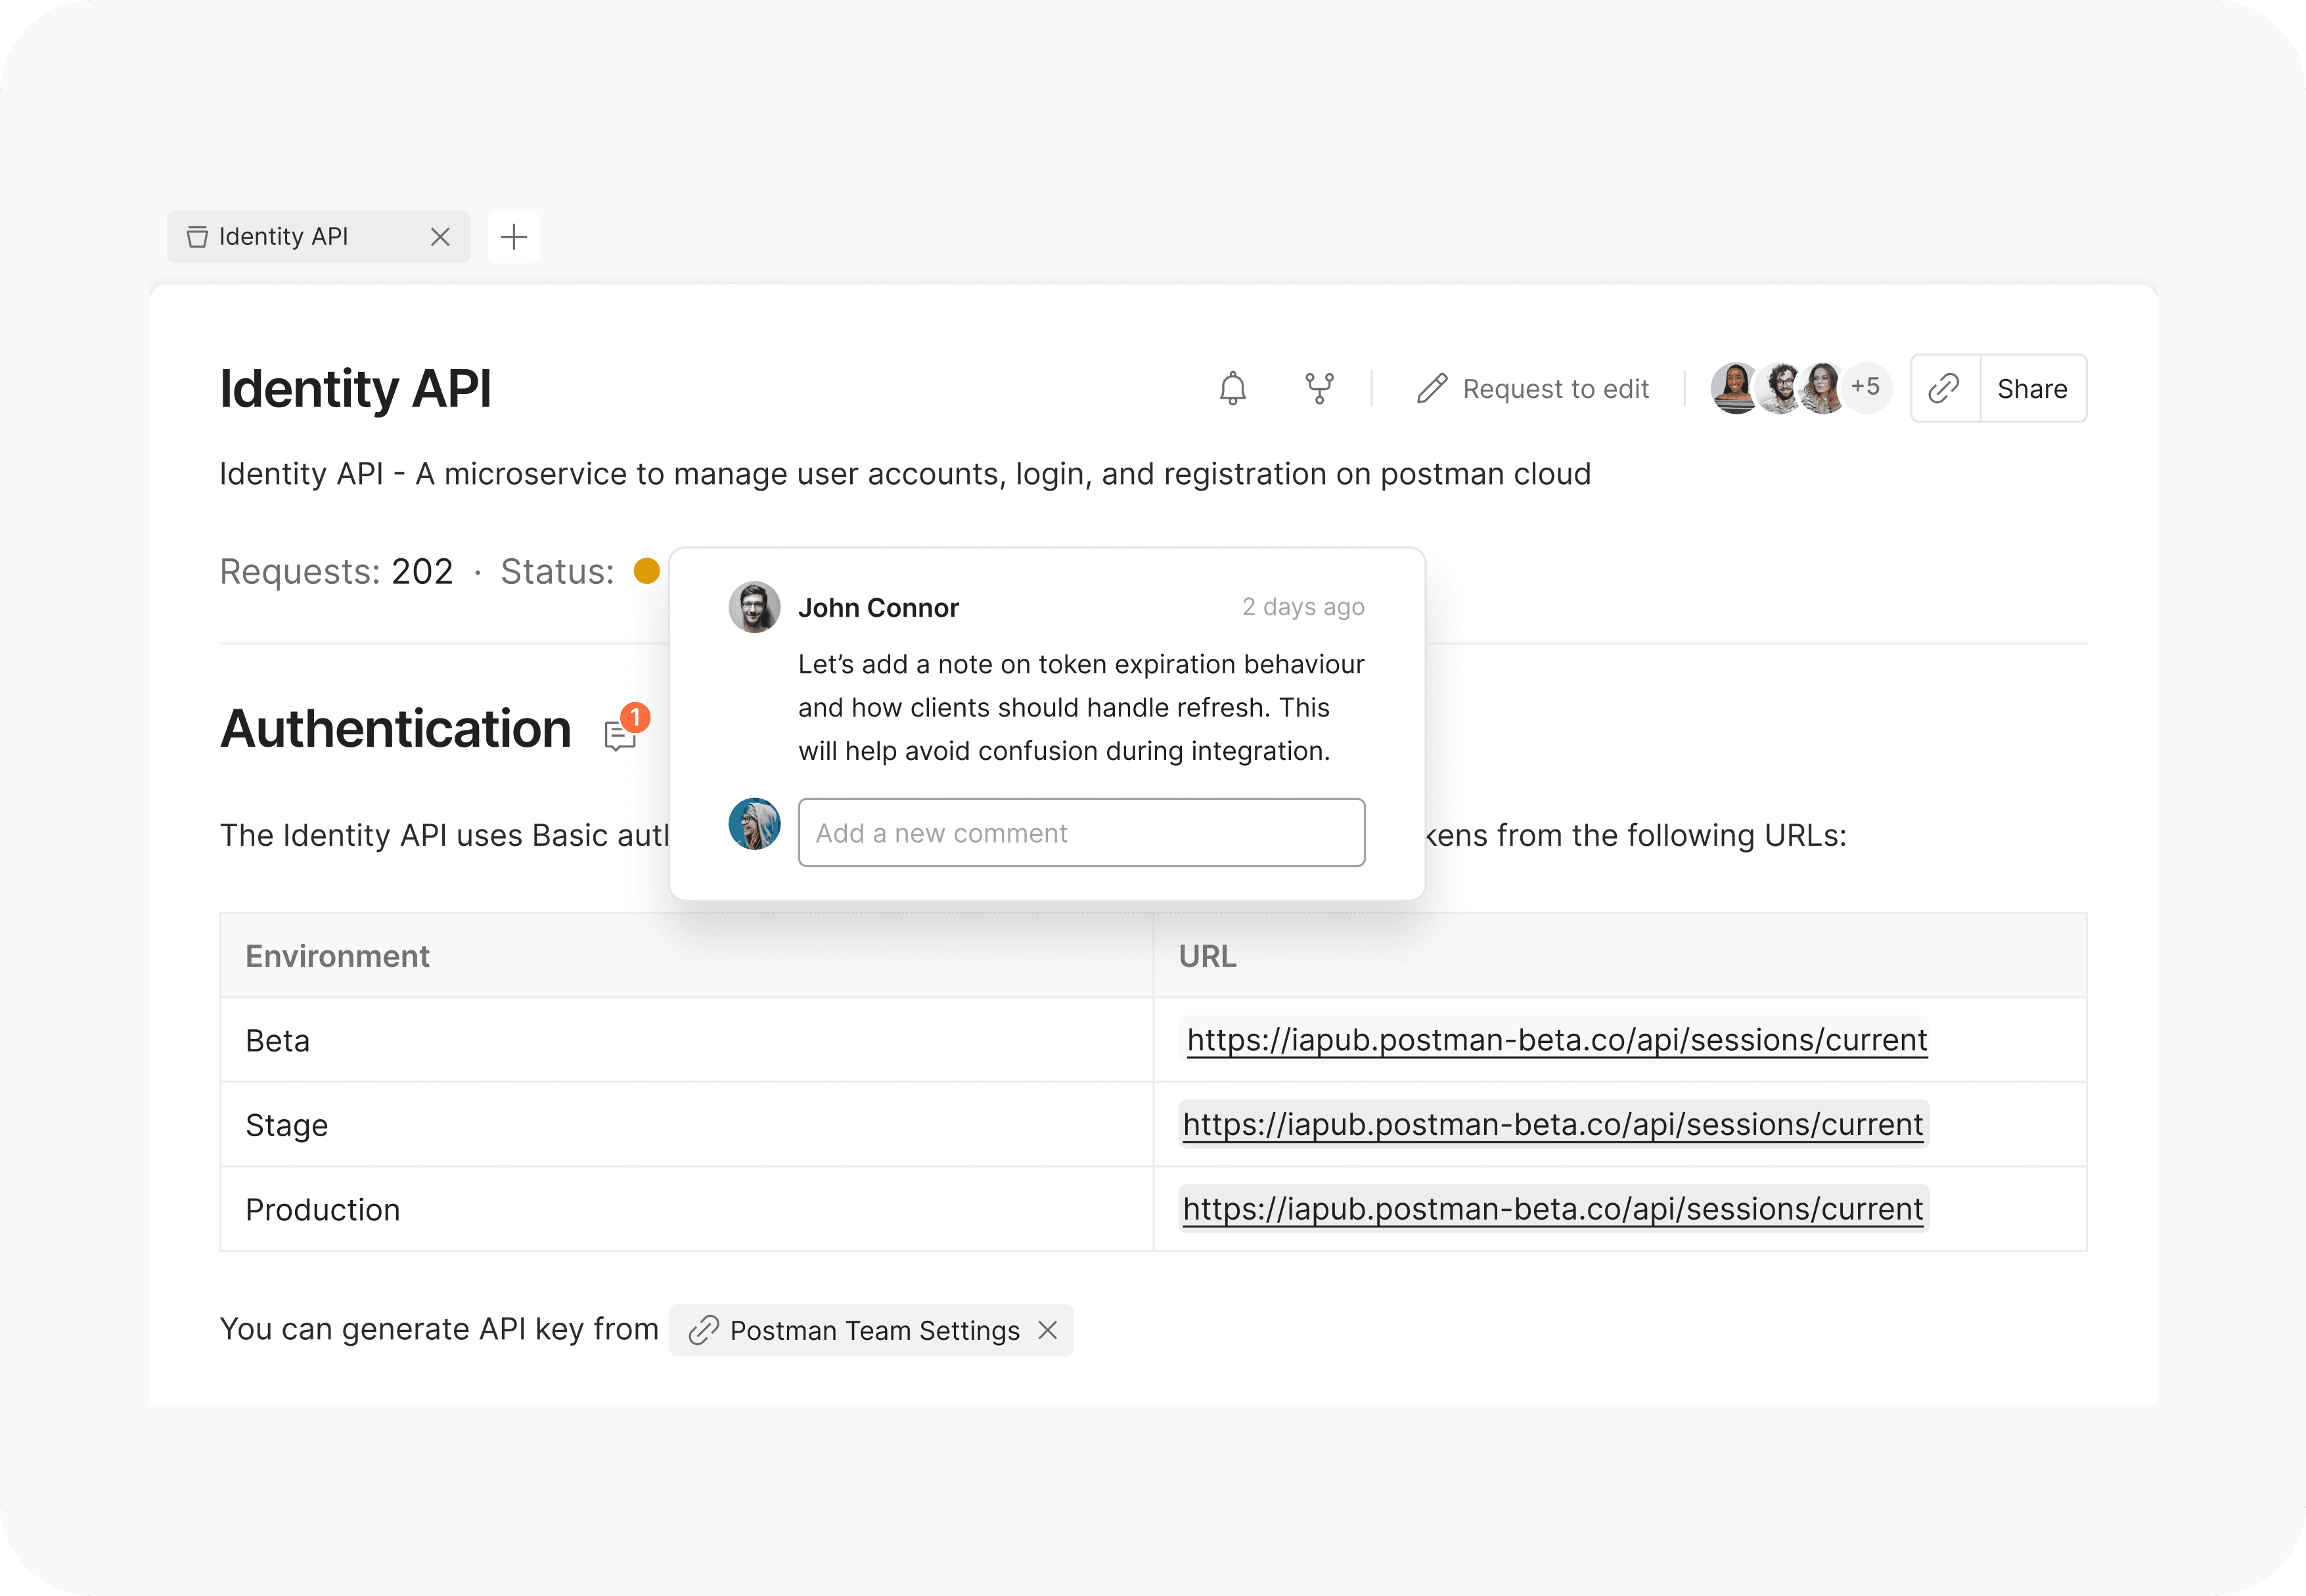Image resolution: width=2306 pixels, height=1596 pixels.
Task: Open the Beta environment URL link
Action: click(1556, 1040)
